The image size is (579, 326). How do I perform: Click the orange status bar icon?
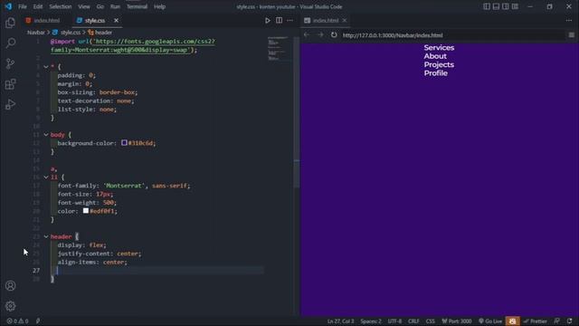pyautogui.click(x=512, y=321)
